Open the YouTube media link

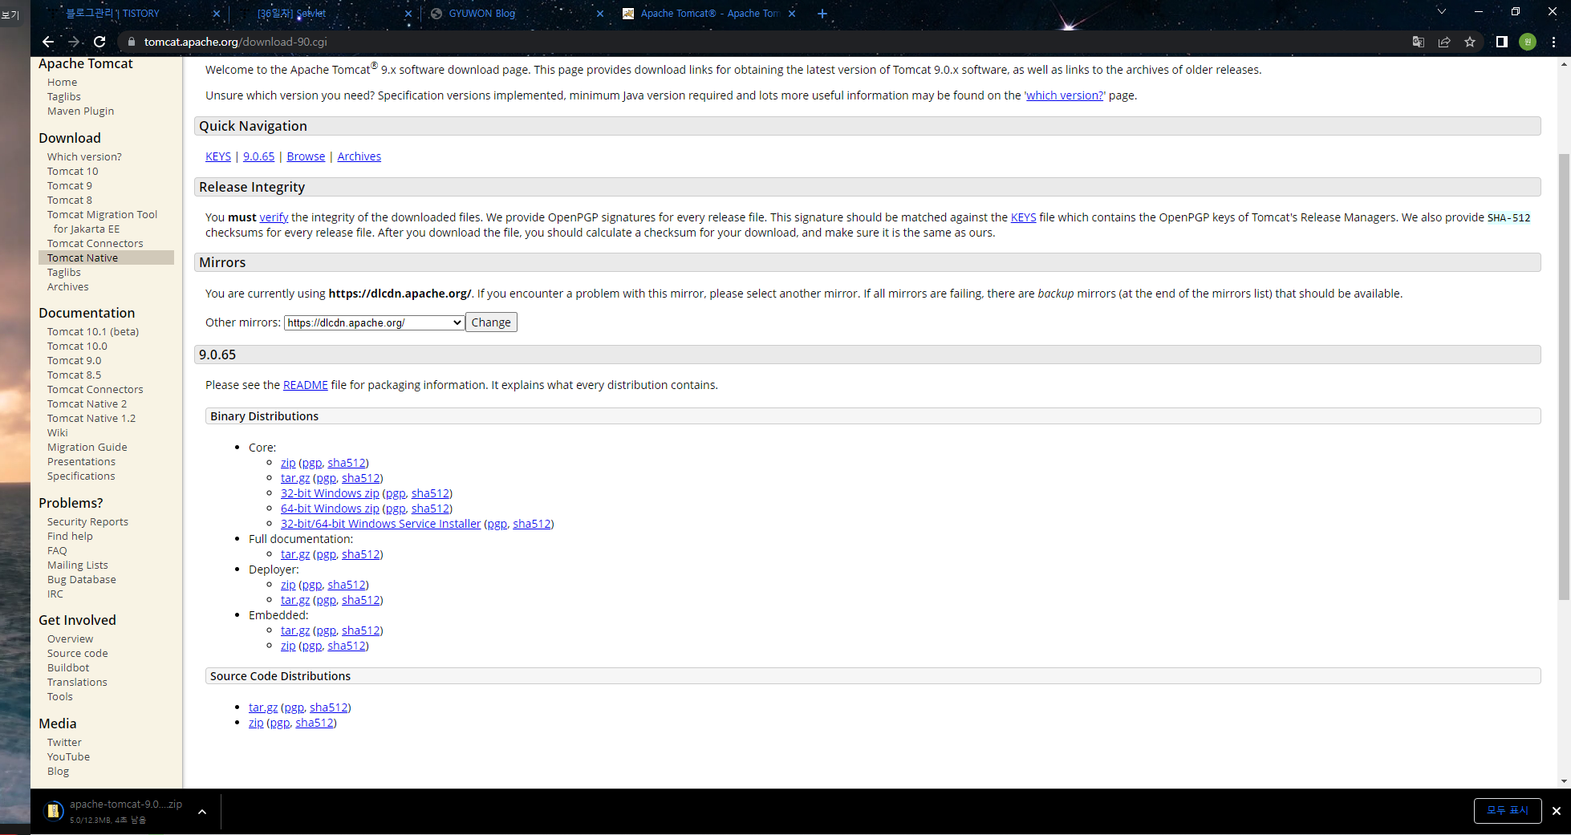68,756
